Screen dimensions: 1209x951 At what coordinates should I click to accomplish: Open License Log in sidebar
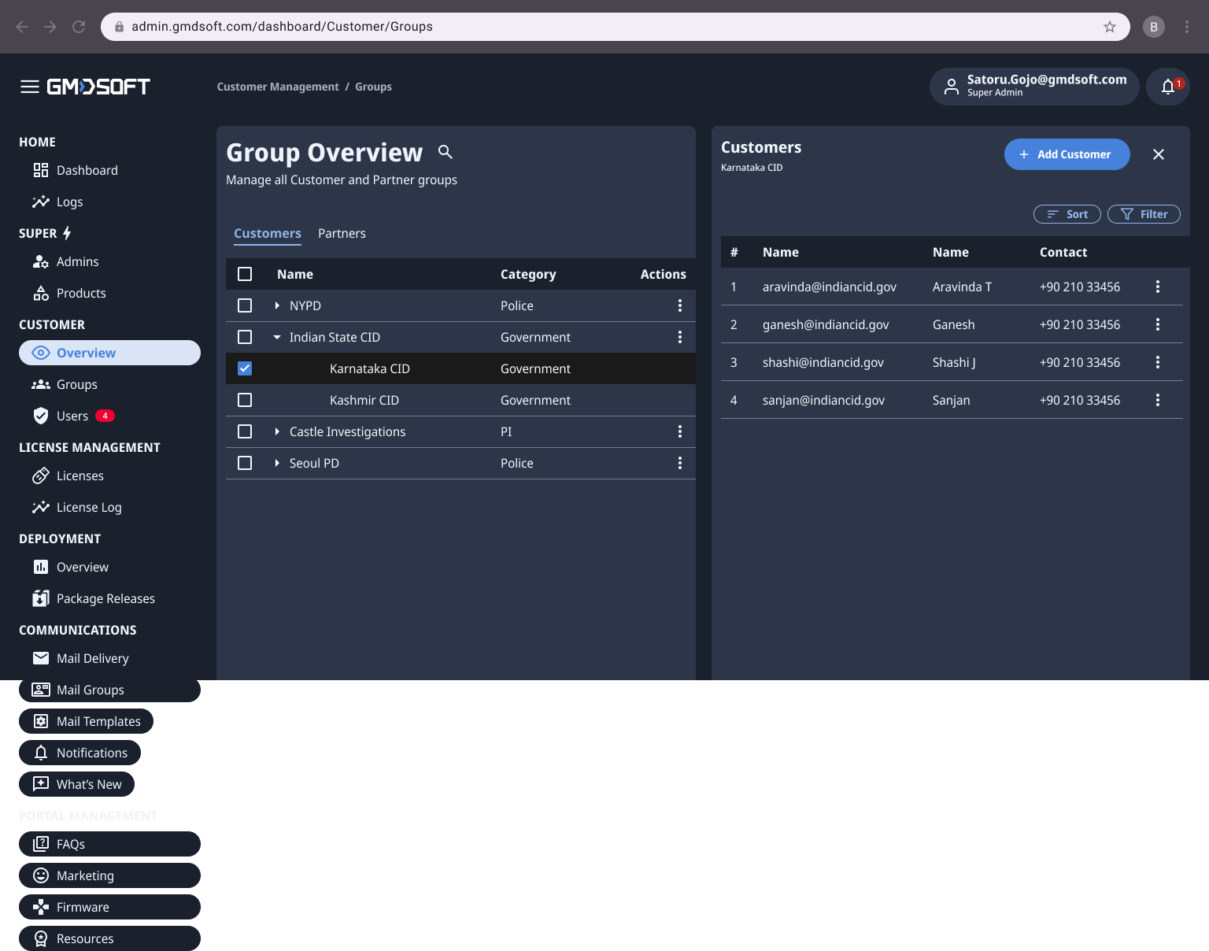[x=109, y=507]
